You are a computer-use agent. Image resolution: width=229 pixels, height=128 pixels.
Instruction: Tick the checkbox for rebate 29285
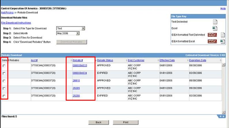[x=4, y=89]
